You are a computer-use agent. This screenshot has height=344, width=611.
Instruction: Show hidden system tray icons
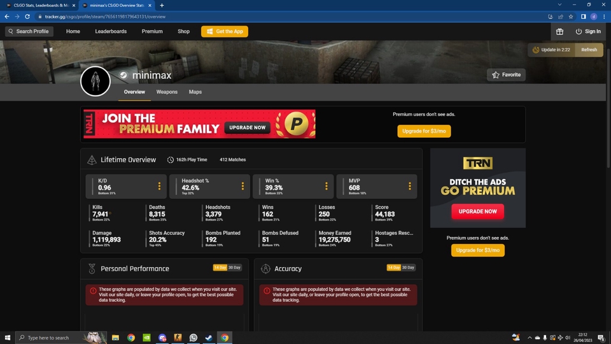530,338
